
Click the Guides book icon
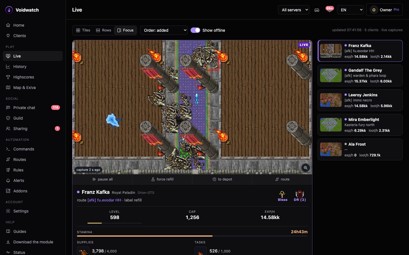coord(8,231)
